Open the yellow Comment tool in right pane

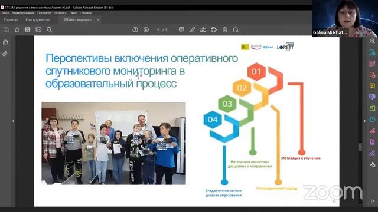coord(373,86)
